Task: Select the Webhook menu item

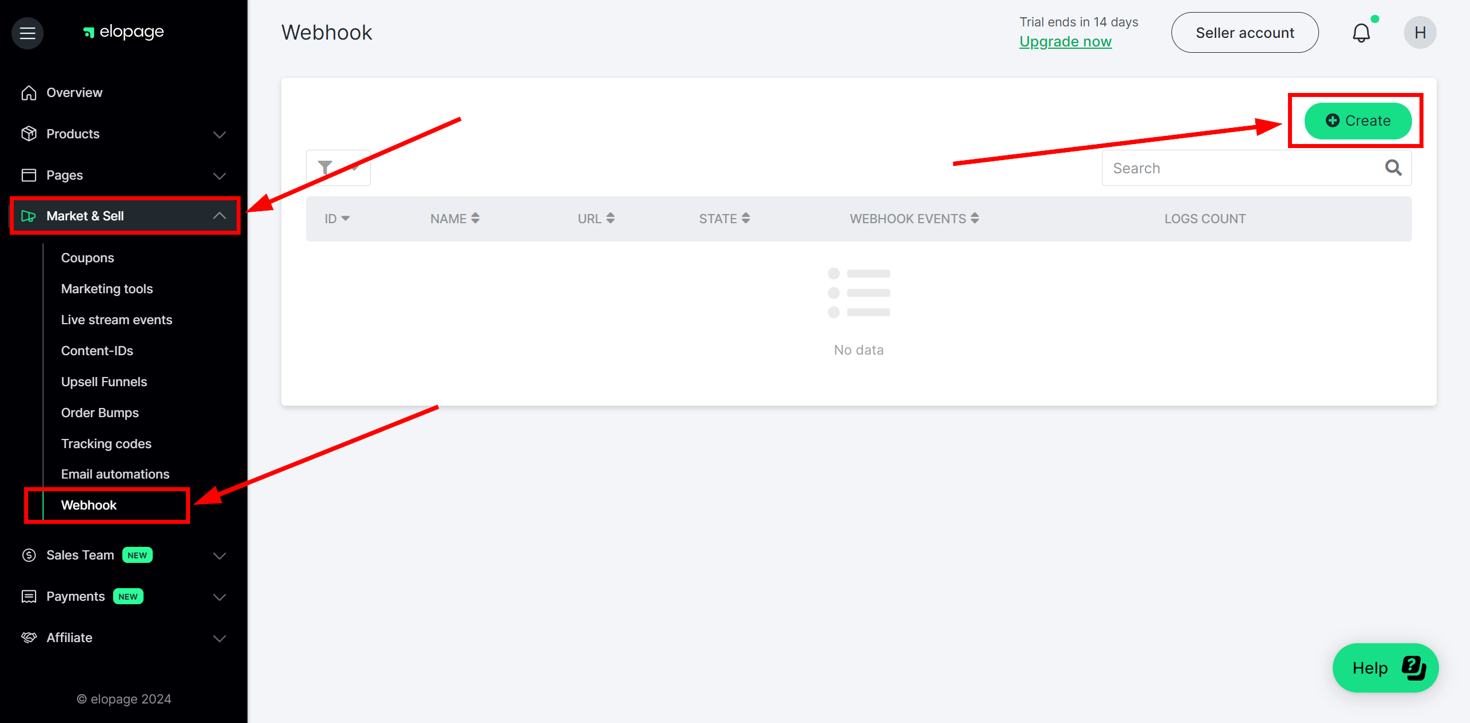Action: (88, 505)
